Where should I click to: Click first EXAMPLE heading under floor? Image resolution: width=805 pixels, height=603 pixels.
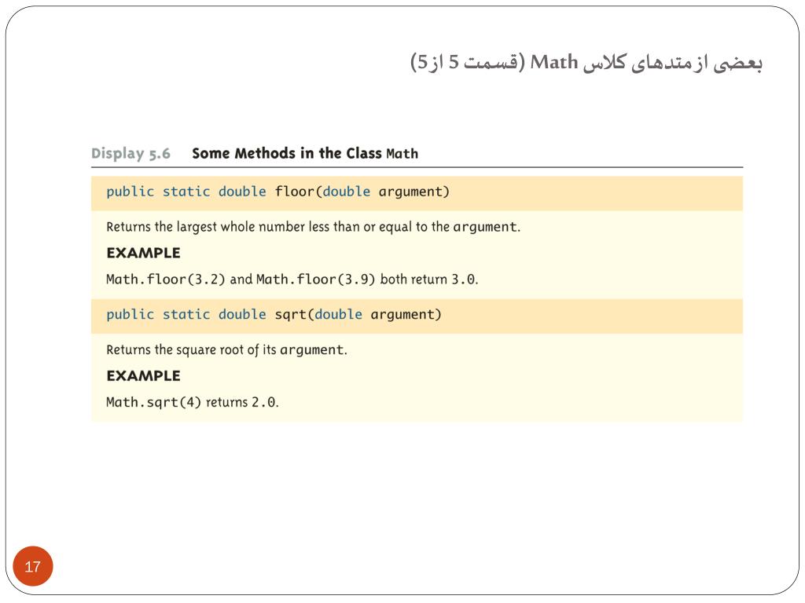pyautogui.click(x=143, y=253)
